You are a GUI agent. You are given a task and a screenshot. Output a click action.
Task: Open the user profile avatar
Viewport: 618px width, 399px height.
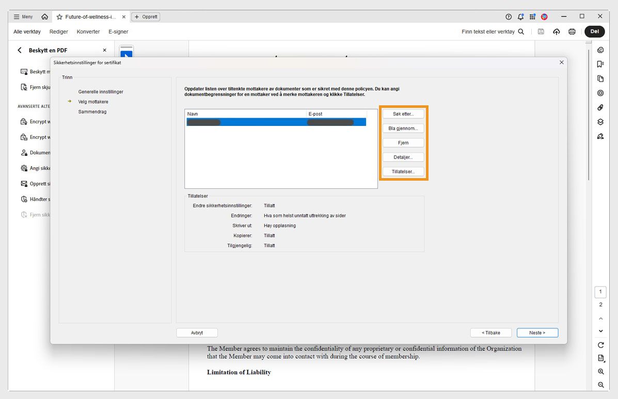tap(544, 17)
